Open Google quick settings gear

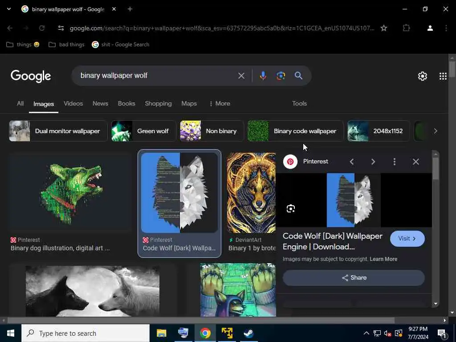click(x=422, y=76)
